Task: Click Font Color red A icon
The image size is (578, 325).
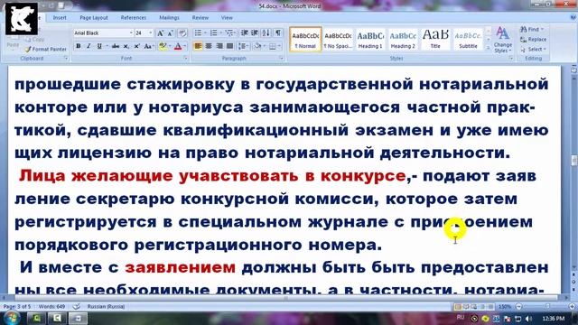Action: click(x=178, y=46)
